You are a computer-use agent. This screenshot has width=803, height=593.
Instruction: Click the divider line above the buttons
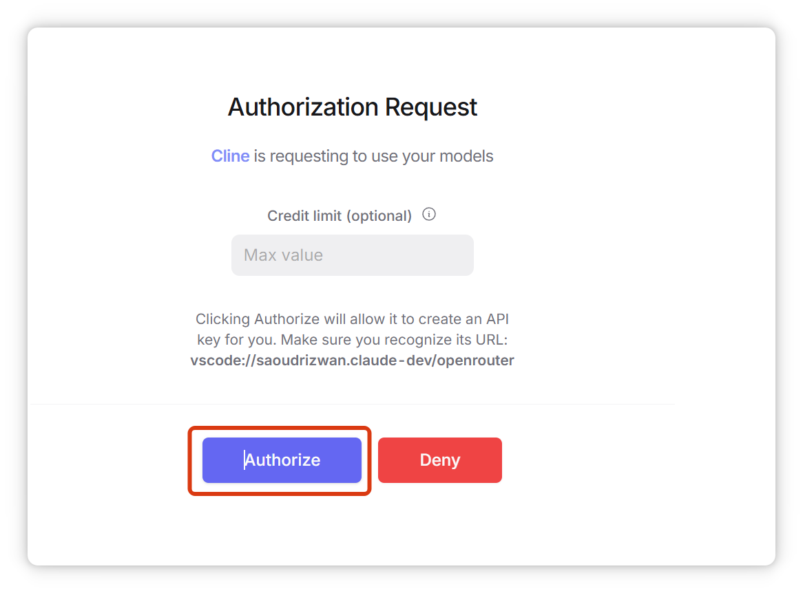[352, 404]
